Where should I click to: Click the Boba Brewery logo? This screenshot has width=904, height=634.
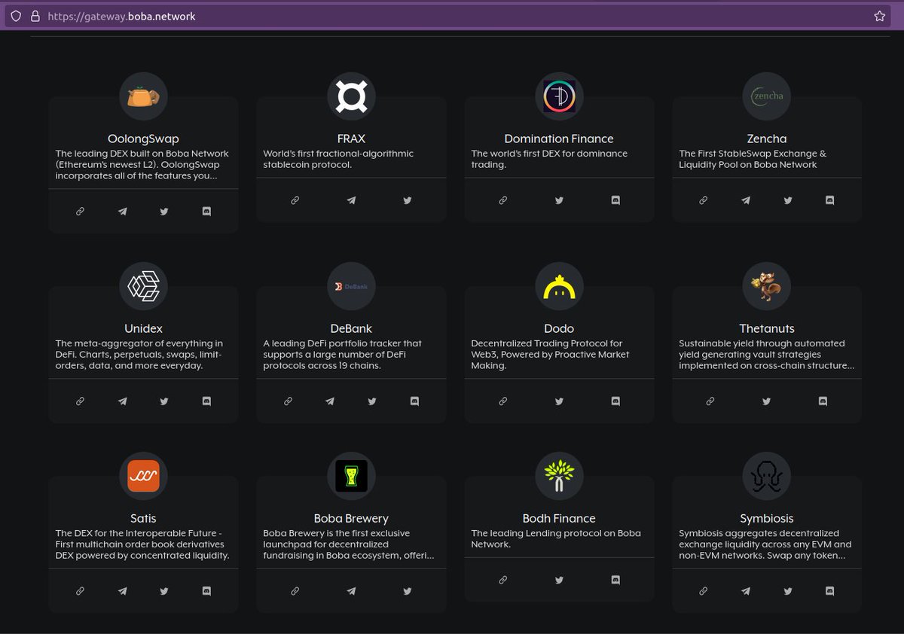(351, 476)
